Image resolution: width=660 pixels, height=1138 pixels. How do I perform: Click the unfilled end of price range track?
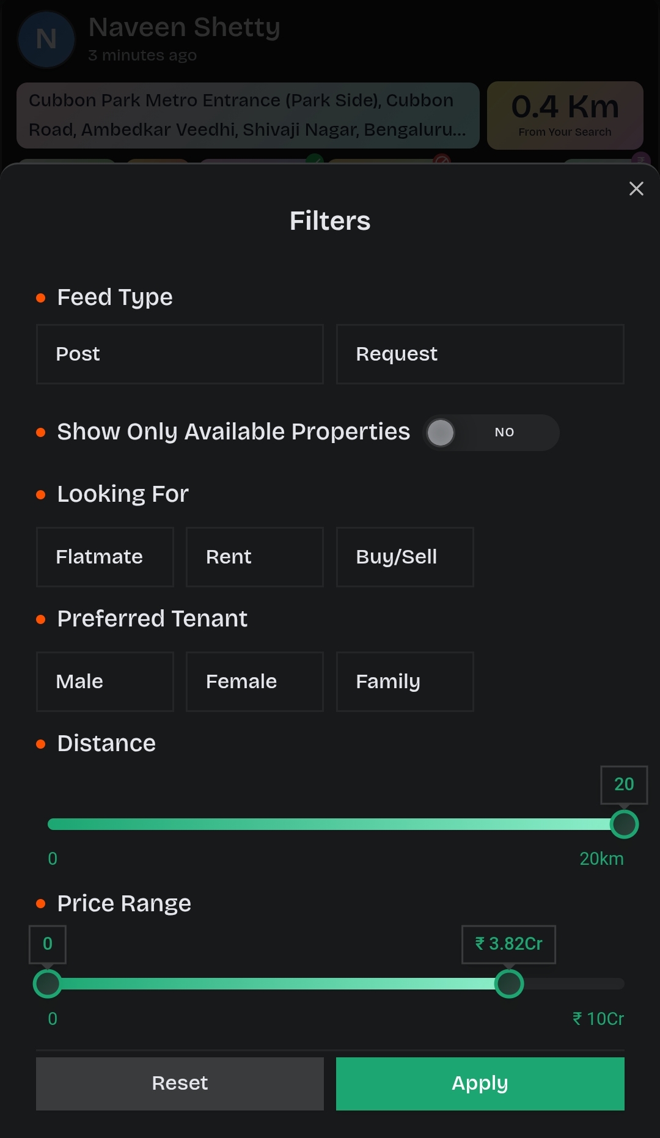pyautogui.click(x=574, y=983)
